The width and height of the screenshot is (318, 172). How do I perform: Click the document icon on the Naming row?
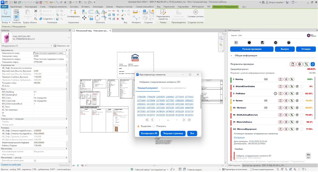tap(281, 79)
